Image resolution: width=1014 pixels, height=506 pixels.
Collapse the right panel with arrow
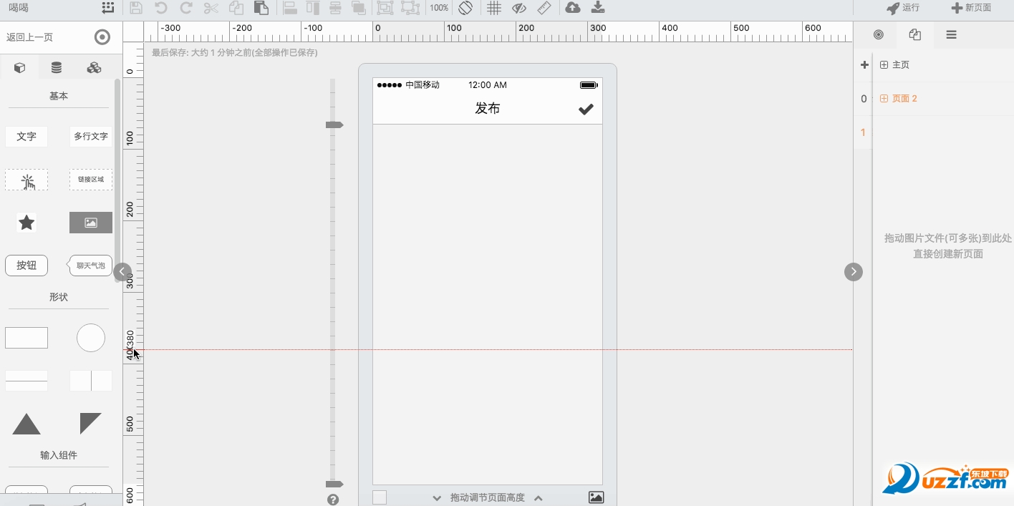coord(854,272)
